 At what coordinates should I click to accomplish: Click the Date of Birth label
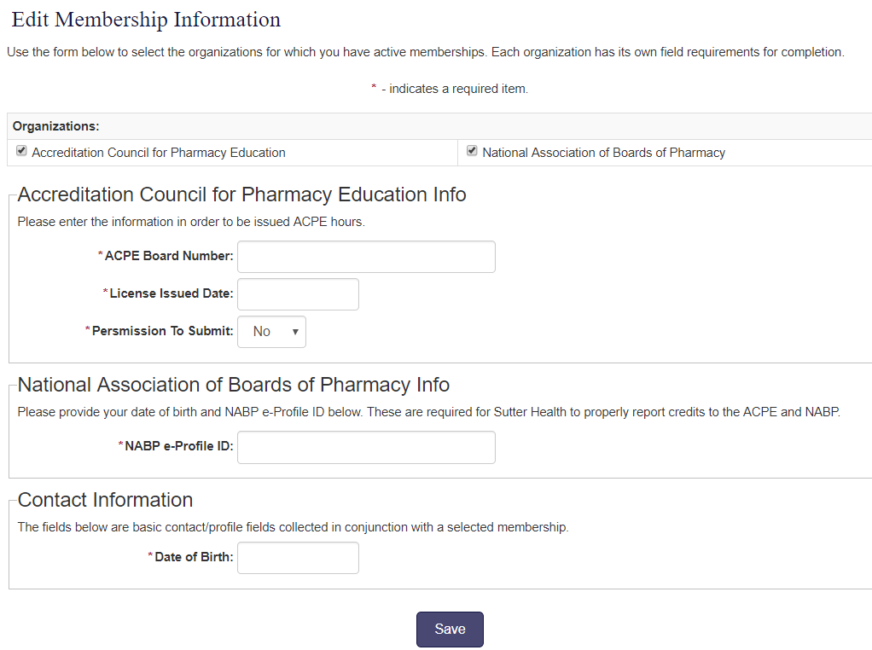(x=194, y=558)
